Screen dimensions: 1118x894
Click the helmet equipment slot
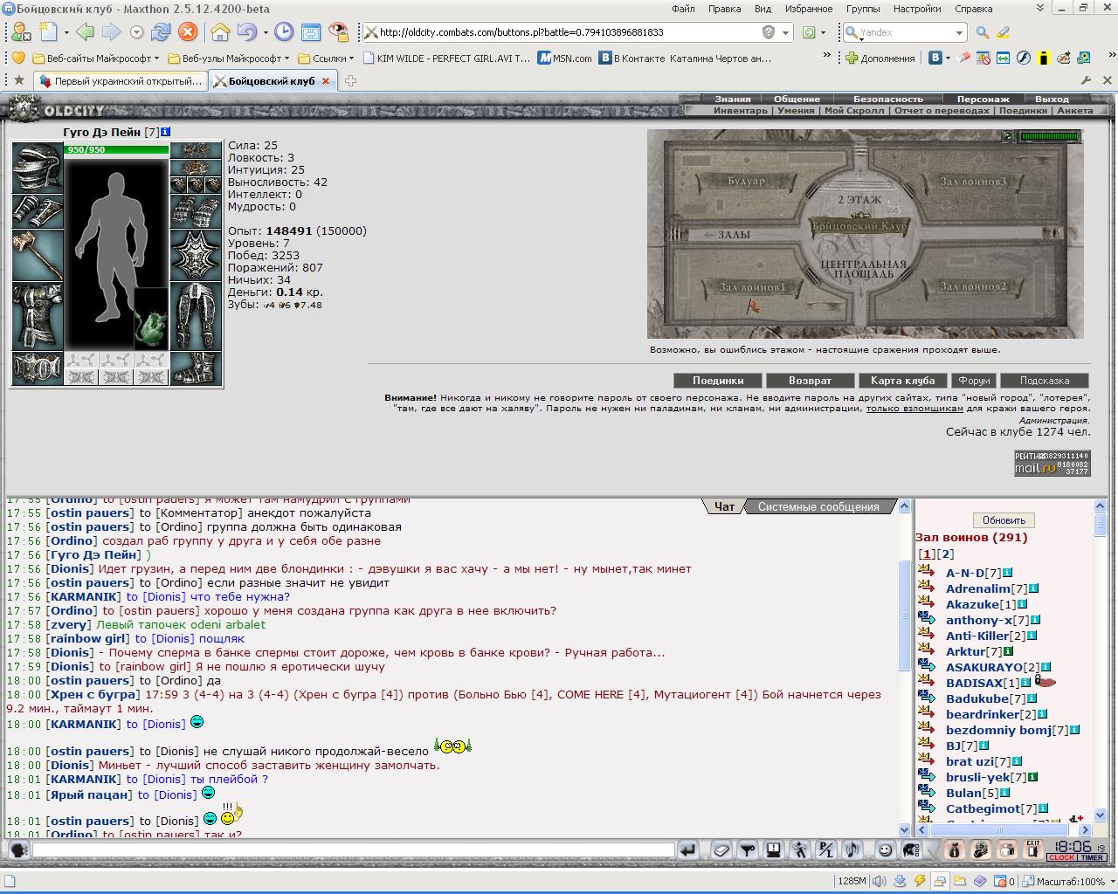tap(38, 167)
